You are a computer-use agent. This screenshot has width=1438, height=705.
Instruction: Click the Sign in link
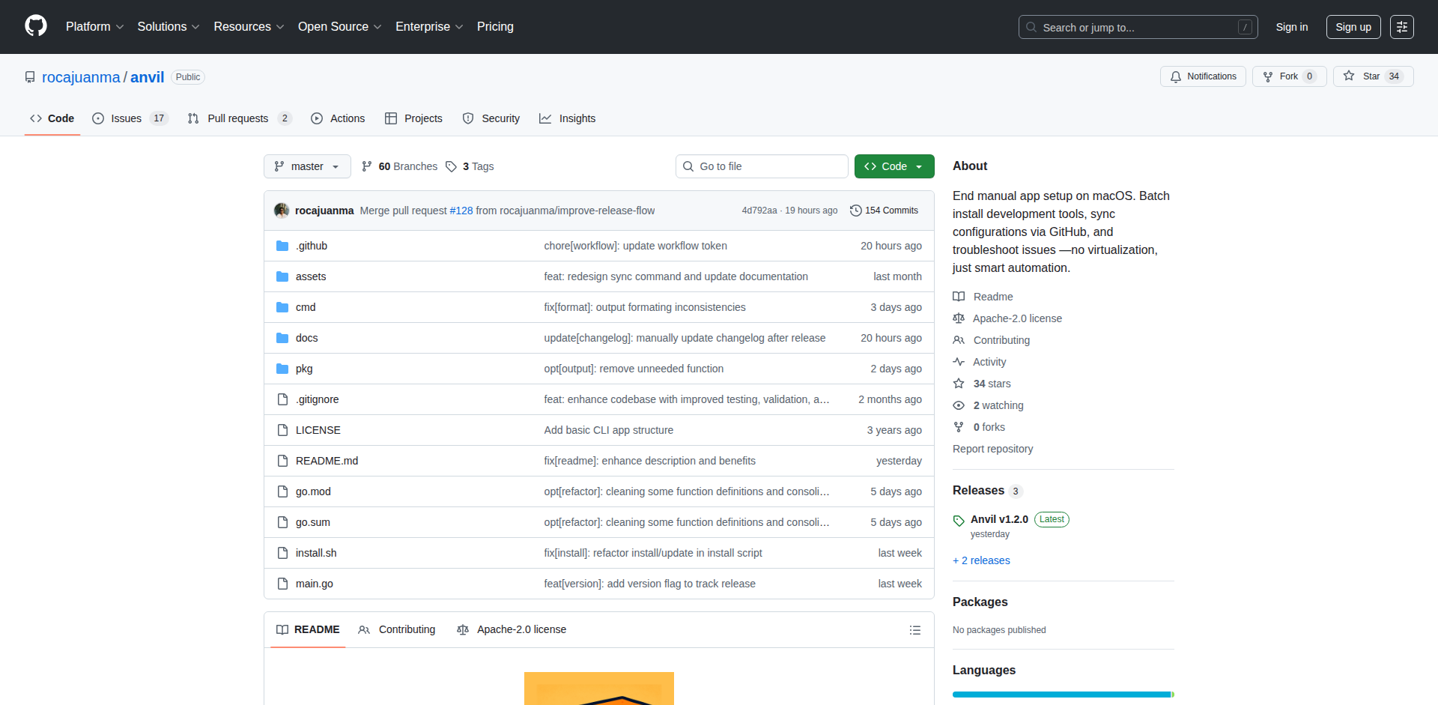[1292, 27]
